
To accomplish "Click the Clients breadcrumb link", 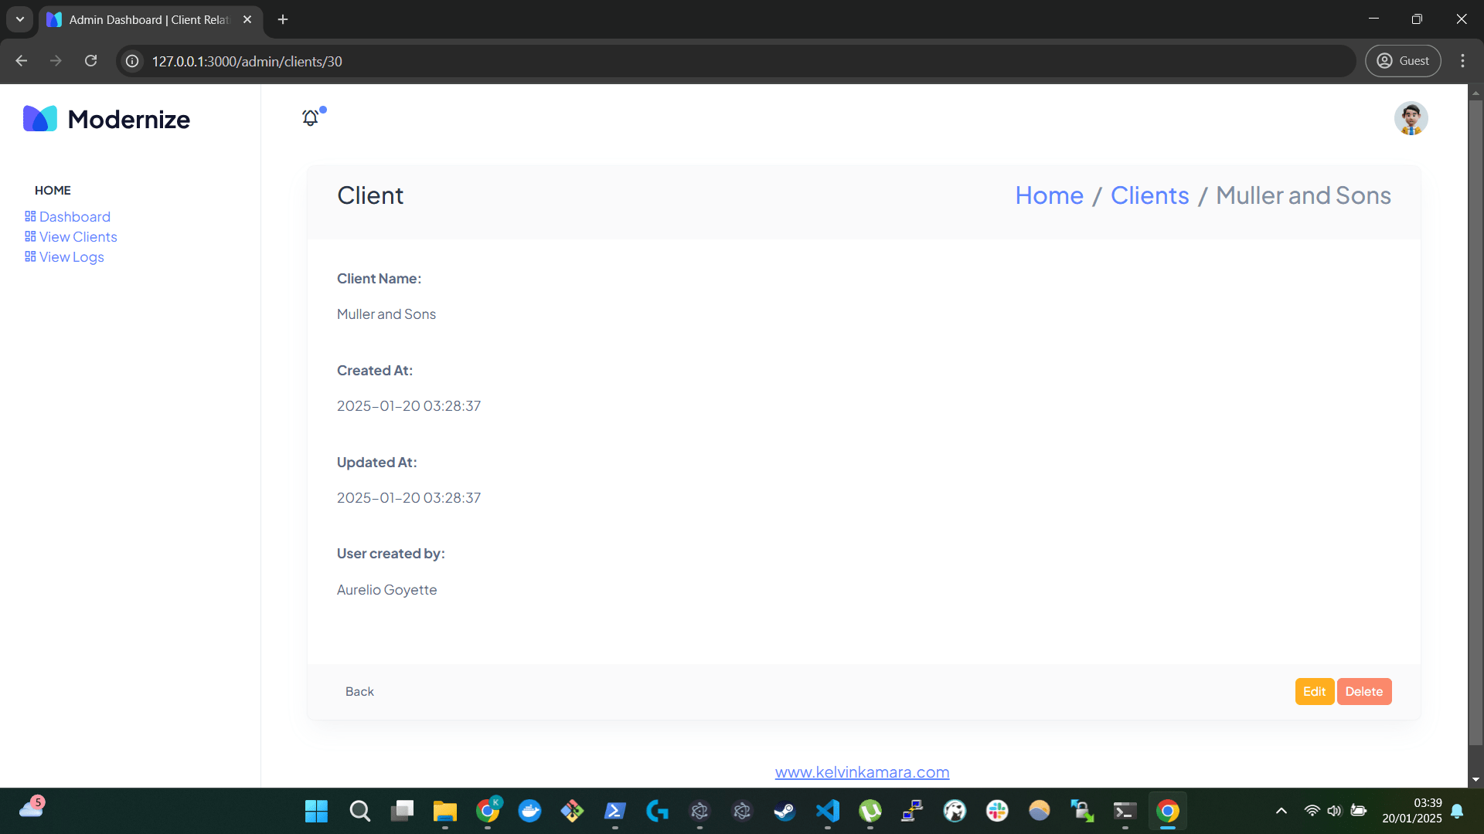I will click(1149, 195).
